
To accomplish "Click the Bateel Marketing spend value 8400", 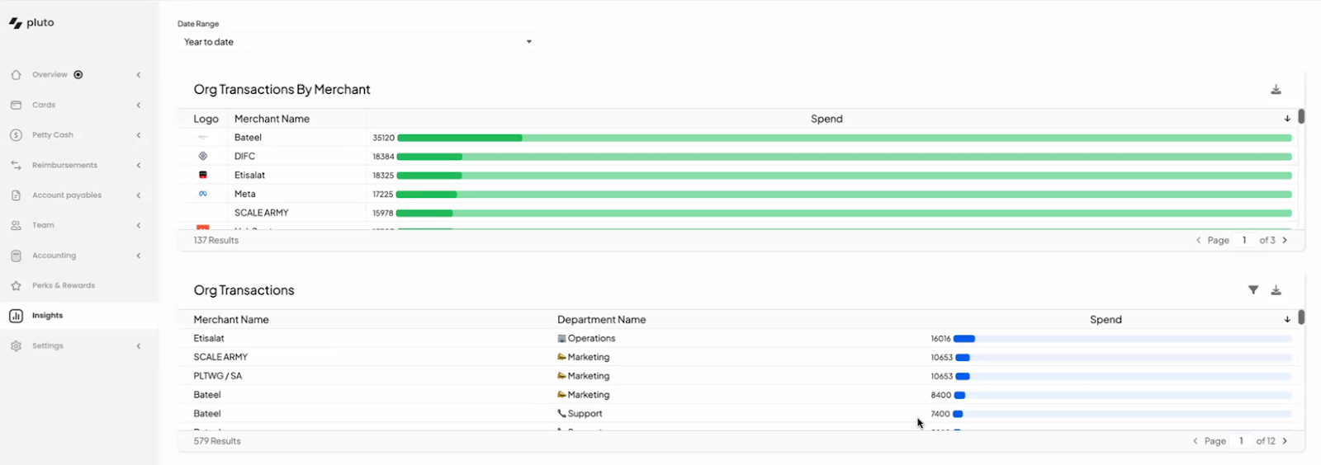I will click(941, 395).
